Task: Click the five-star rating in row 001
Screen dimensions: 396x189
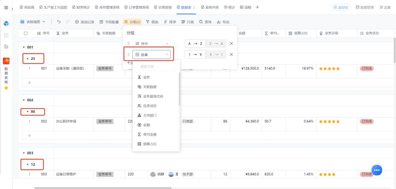Action: pos(329,68)
